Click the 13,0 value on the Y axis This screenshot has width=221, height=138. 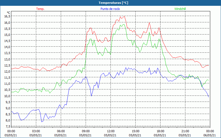[7, 59]
